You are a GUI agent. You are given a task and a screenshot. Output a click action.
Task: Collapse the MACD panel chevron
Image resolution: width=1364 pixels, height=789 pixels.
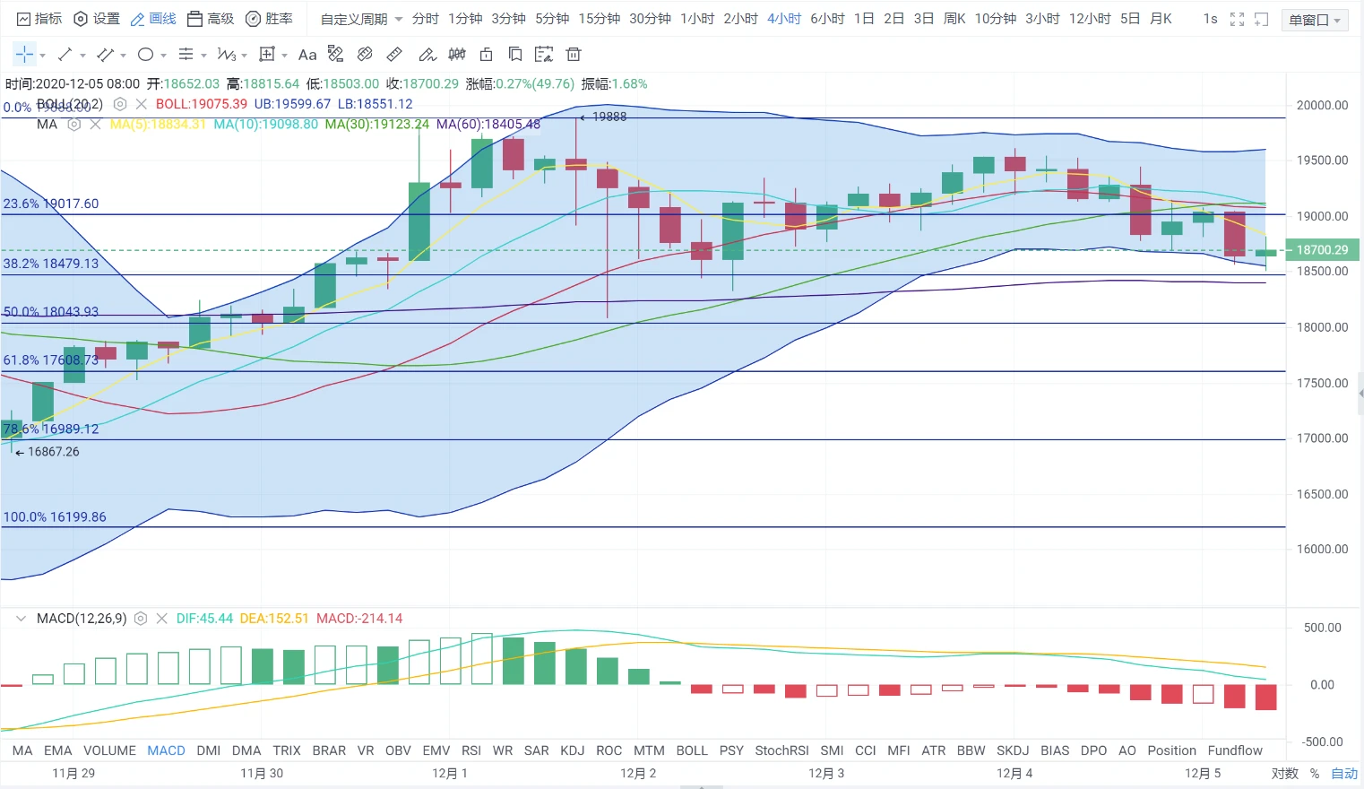point(21,619)
